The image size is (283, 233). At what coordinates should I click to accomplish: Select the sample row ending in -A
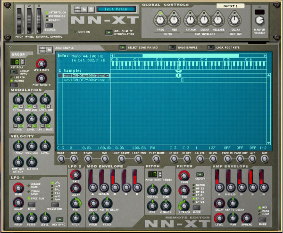click(x=84, y=80)
